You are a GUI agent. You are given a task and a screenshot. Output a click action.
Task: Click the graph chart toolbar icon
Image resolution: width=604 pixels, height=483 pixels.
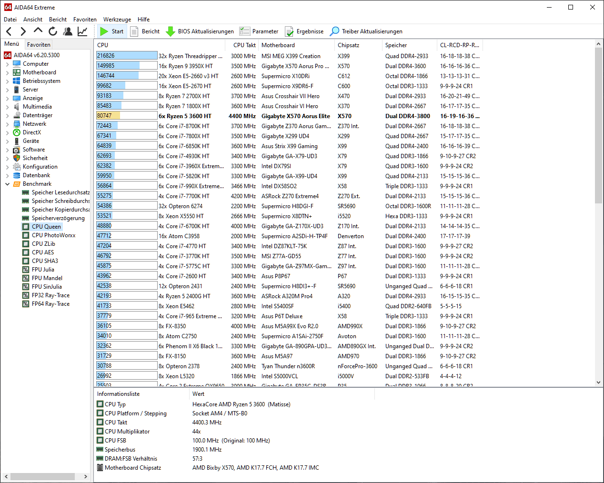(82, 31)
